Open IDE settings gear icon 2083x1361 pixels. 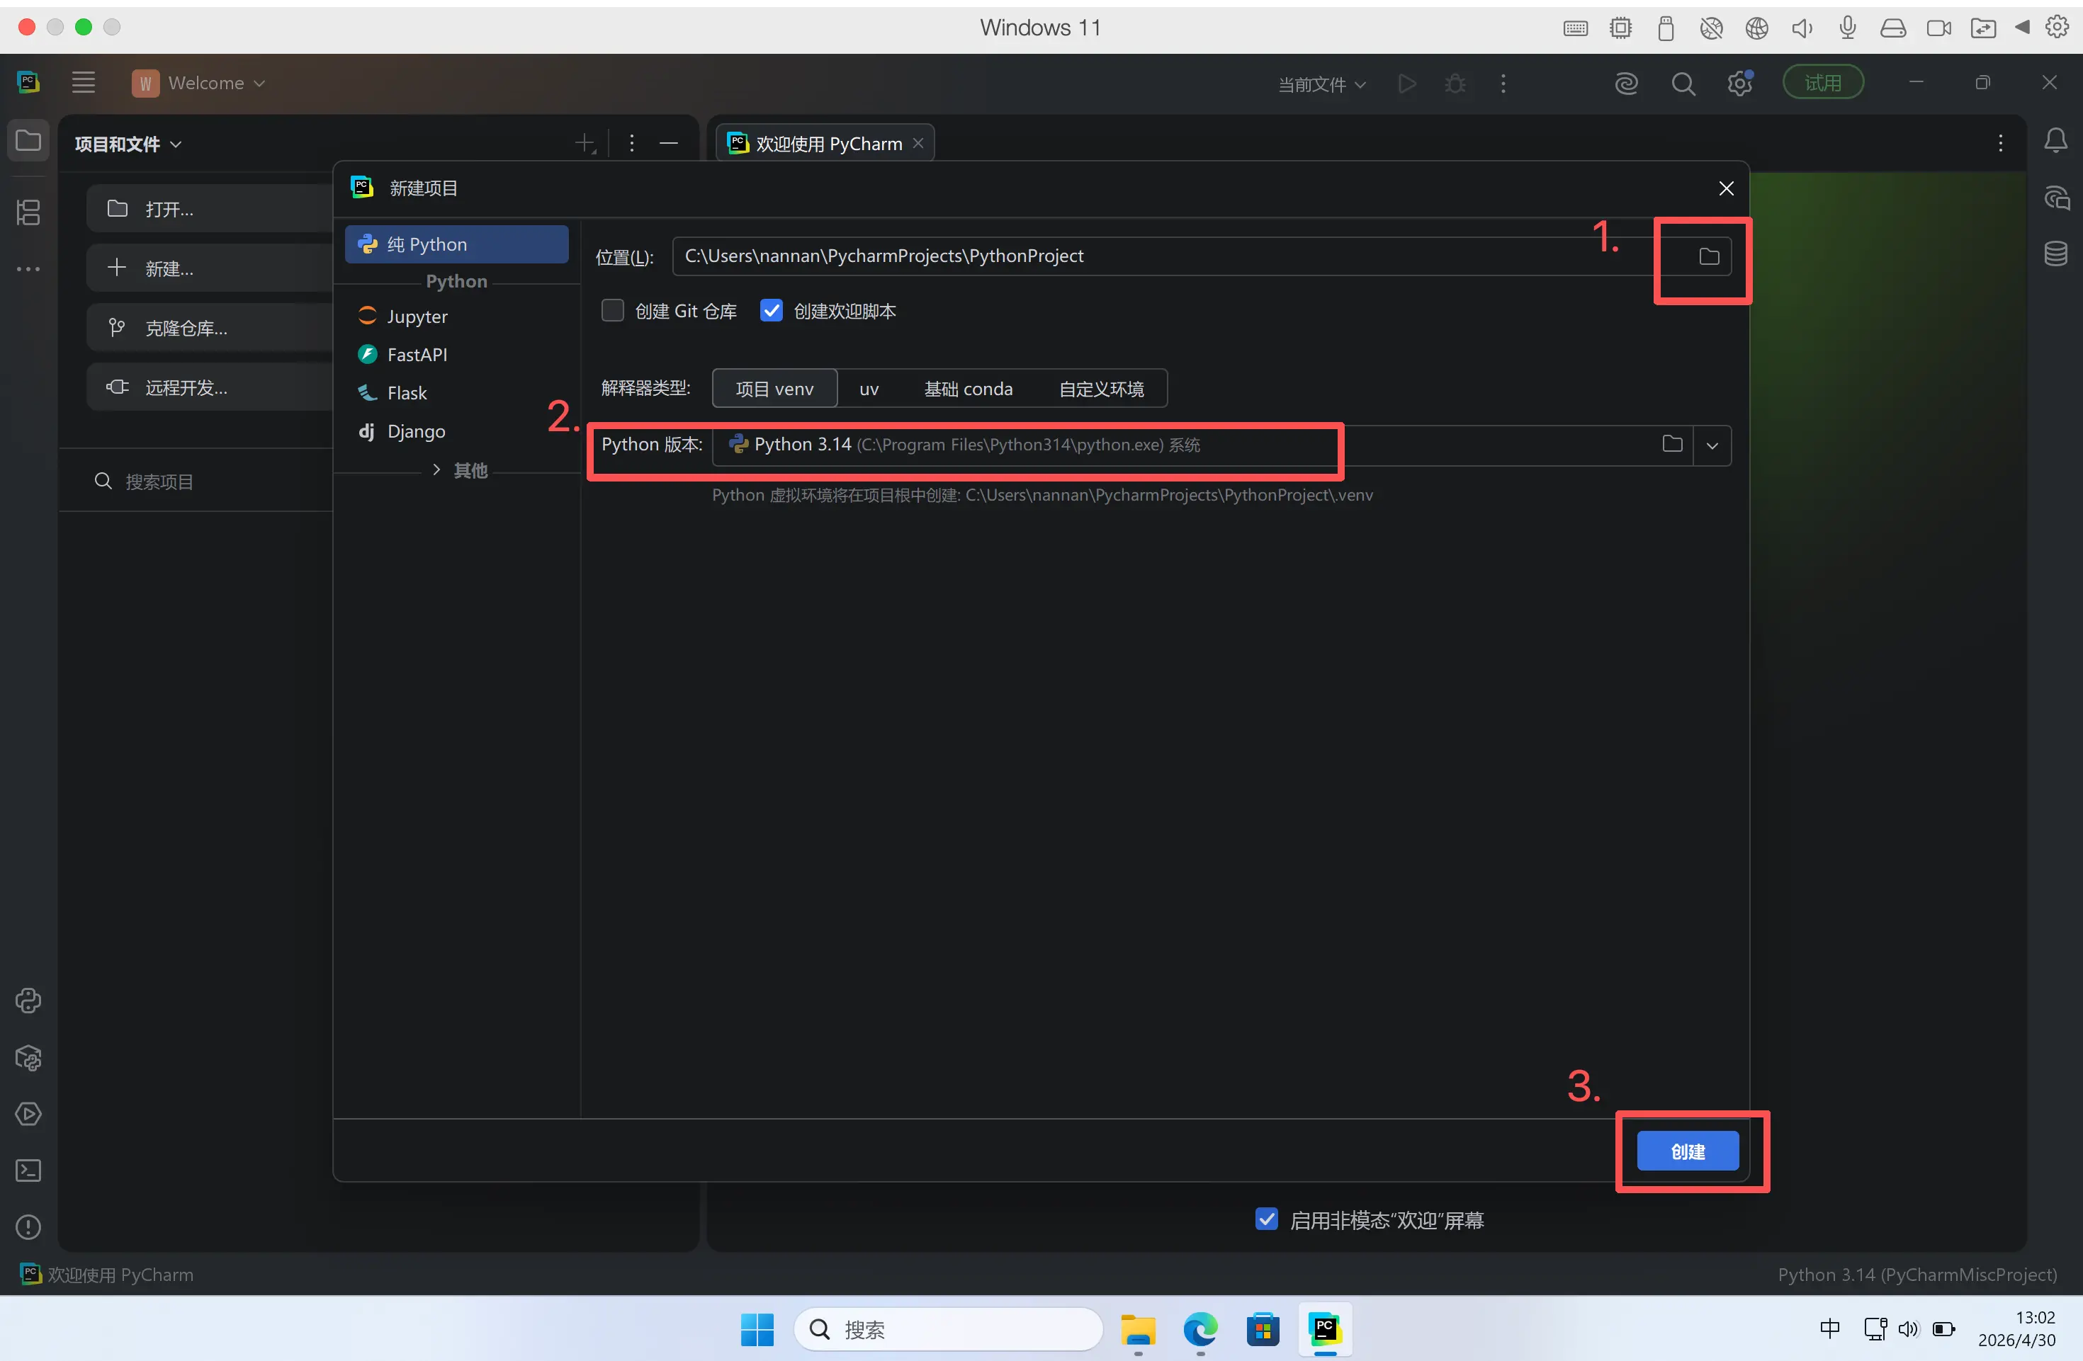click(x=1739, y=83)
